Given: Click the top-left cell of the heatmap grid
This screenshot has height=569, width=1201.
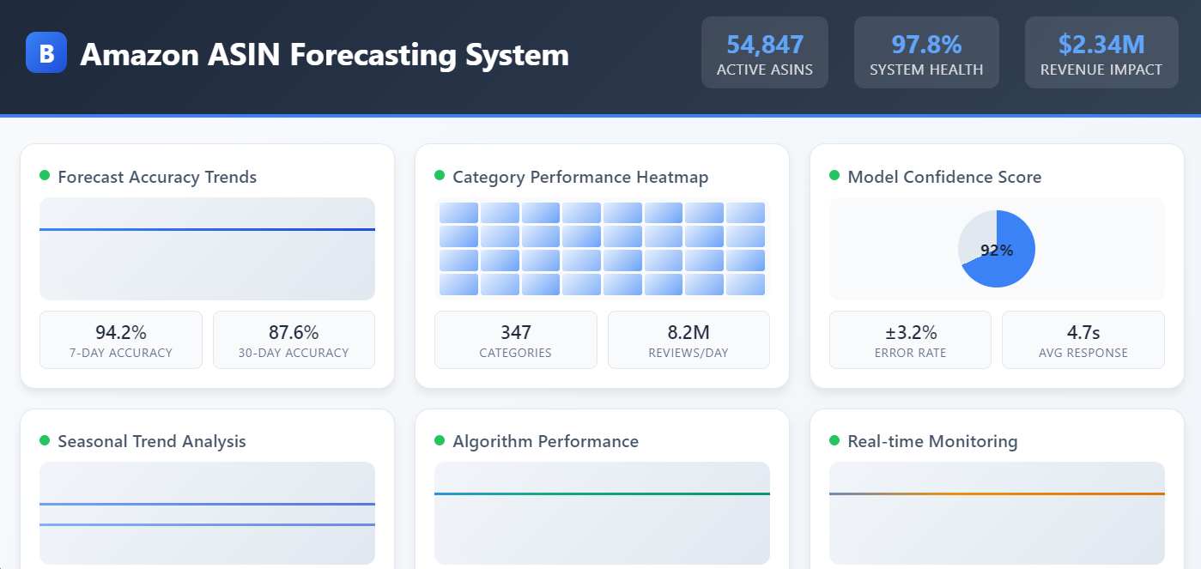Looking at the screenshot, I should [458, 211].
